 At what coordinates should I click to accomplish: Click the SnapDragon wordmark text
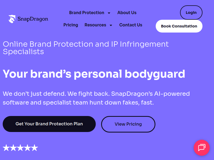click(x=33, y=19)
